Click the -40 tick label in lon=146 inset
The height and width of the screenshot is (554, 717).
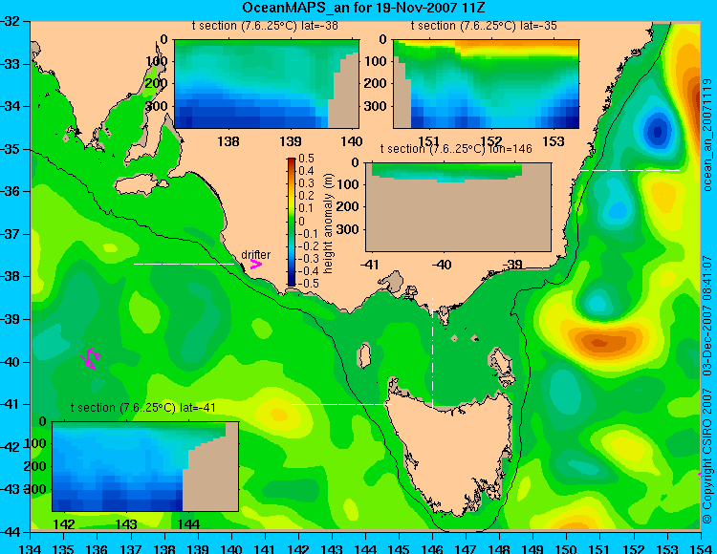point(442,265)
